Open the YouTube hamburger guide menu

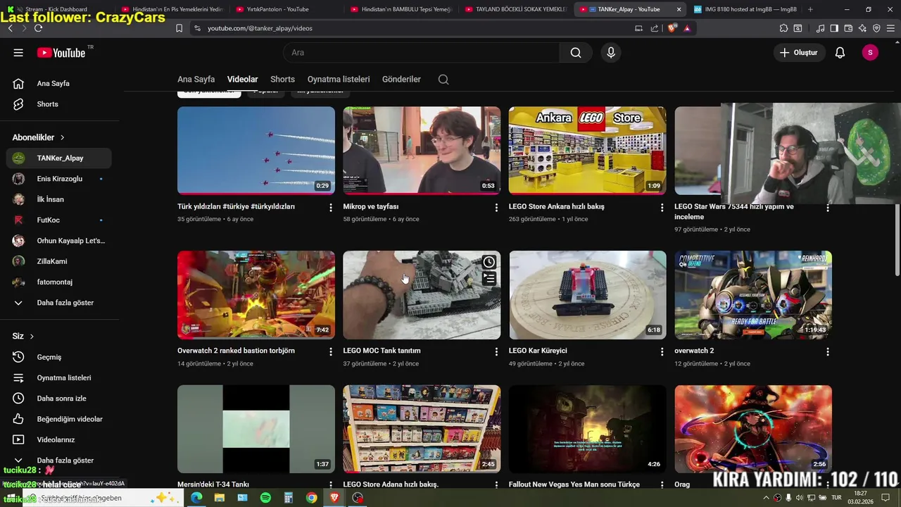pos(18,53)
